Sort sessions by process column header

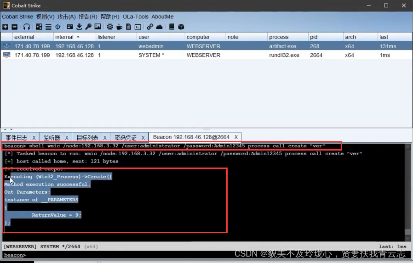(x=287, y=37)
